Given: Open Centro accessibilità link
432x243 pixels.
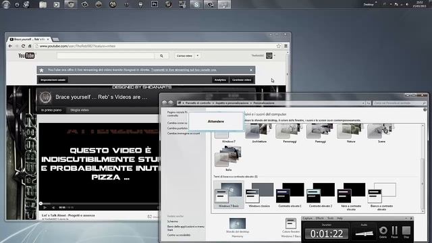Looking at the screenshot, I should tap(179, 235).
